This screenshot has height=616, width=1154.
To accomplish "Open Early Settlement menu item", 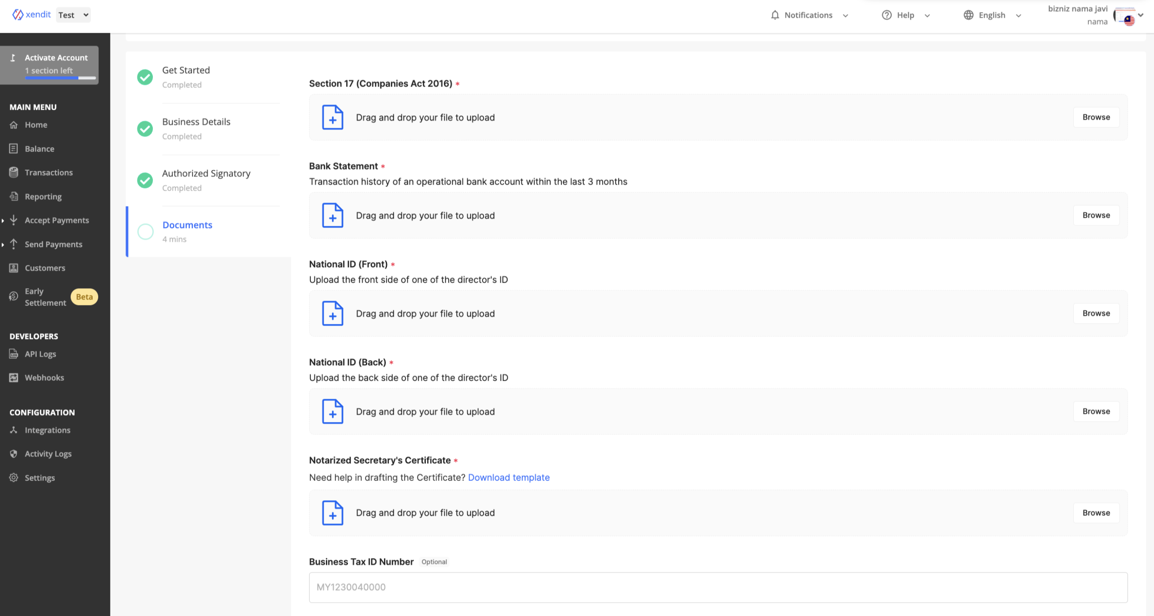I will click(x=45, y=297).
